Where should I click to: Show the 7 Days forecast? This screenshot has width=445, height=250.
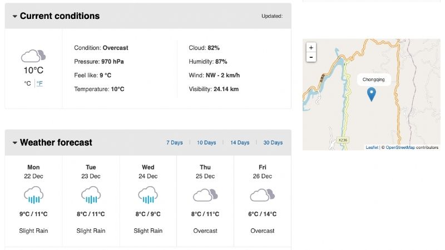click(x=174, y=143)
